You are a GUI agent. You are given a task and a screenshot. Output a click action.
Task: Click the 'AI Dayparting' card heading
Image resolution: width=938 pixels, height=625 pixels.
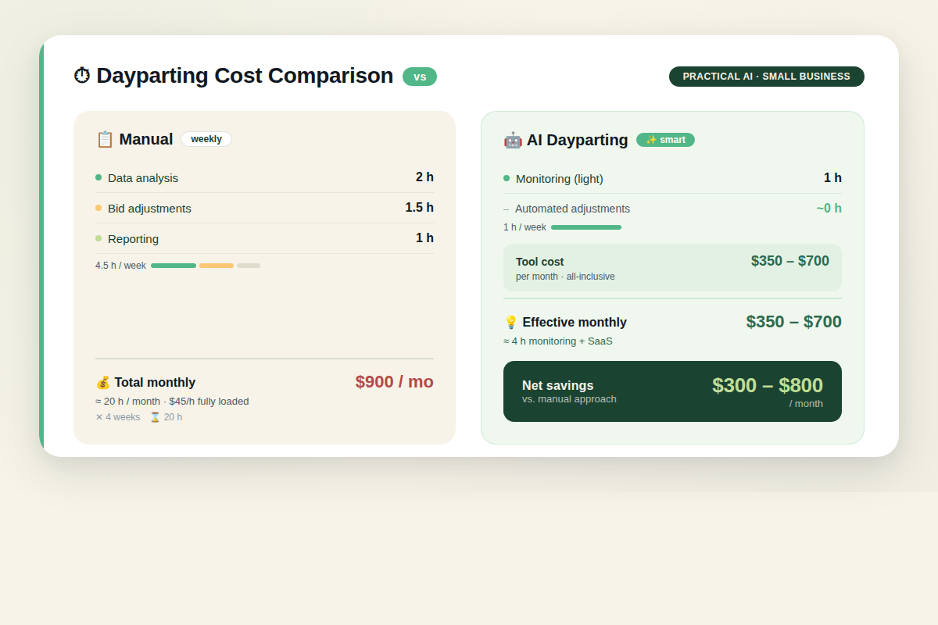[578, 140]
